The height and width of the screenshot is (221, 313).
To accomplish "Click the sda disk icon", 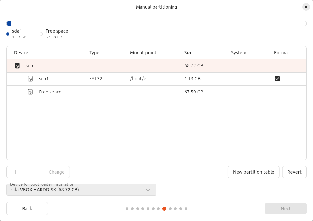I will [x=17, y=66].
